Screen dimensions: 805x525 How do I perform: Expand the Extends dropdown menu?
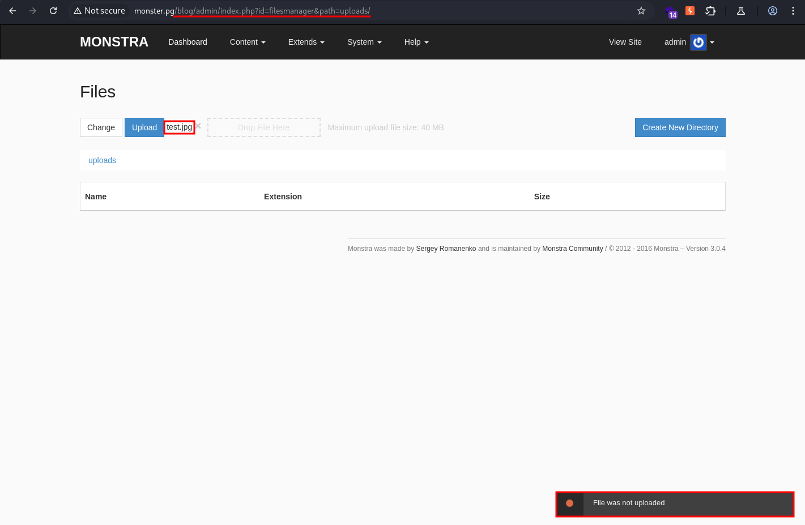[306, 42]
